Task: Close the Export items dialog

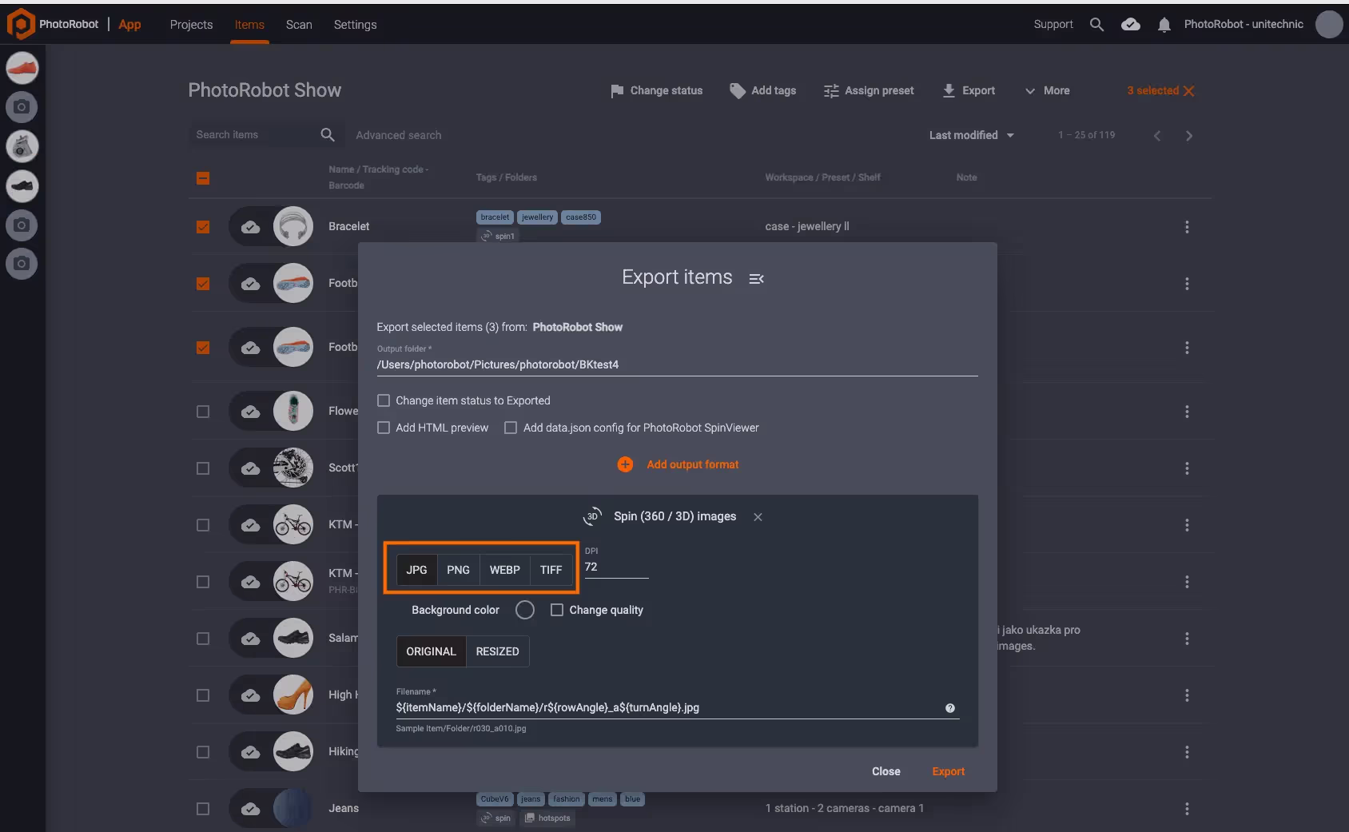Action: [885, 771]
